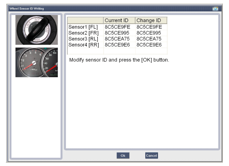Click the camera screenshot icon in title bar
The image size is (229, 166).
pyautogui.click(x=215, y=9)
